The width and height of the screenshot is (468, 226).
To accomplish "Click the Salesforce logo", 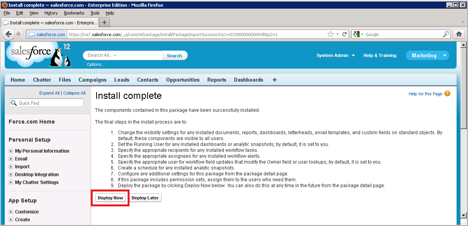I will point(31,52).
